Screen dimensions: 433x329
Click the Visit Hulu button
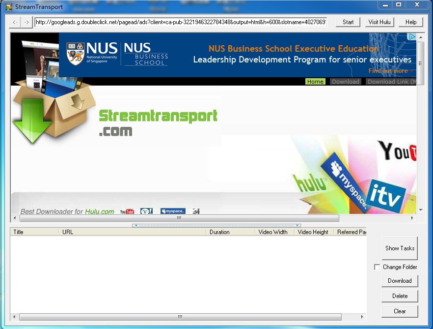[x=379, y=22]
